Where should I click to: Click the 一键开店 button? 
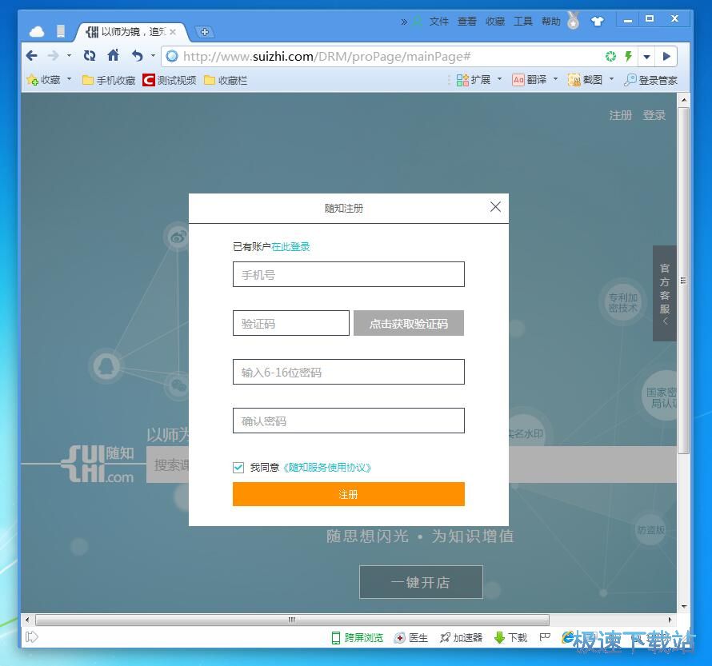coord(421,582)
